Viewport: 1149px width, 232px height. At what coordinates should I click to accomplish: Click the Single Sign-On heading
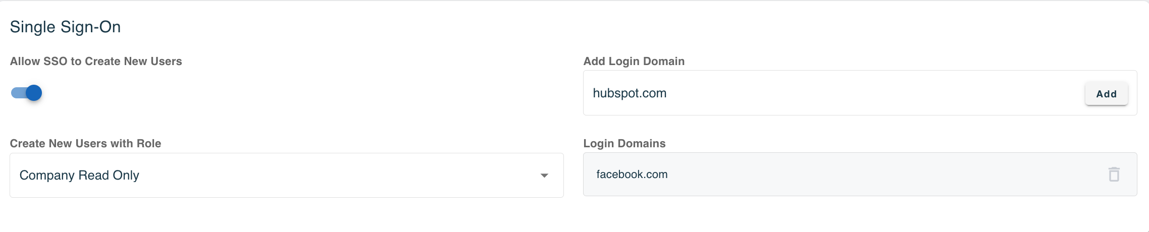pyautogui.click(x=65, y=27)
